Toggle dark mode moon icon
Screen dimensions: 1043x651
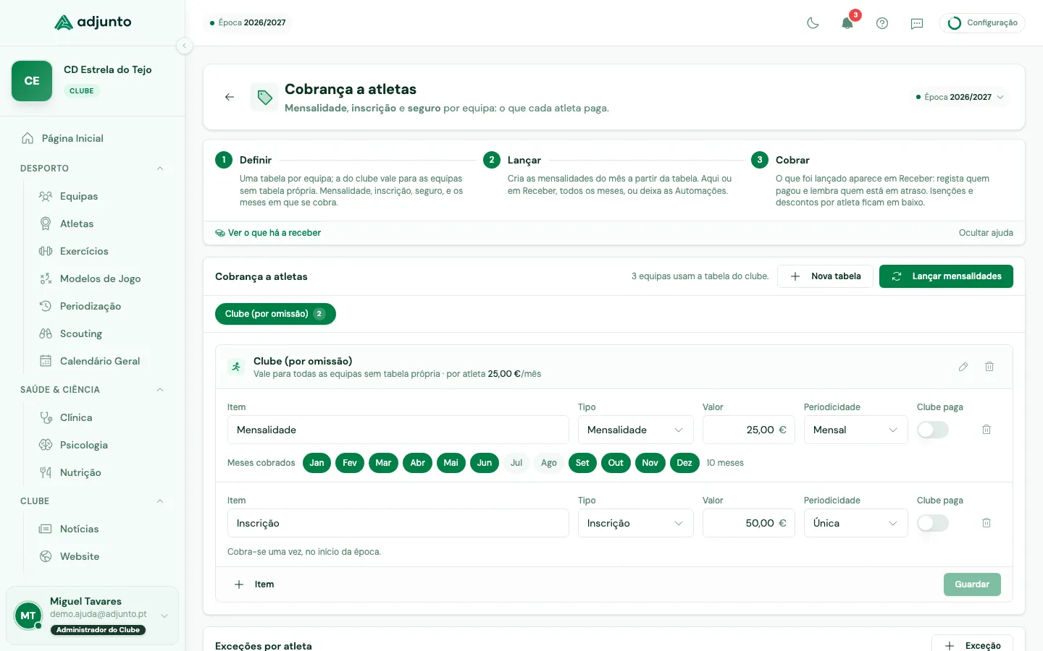(813, 23)
